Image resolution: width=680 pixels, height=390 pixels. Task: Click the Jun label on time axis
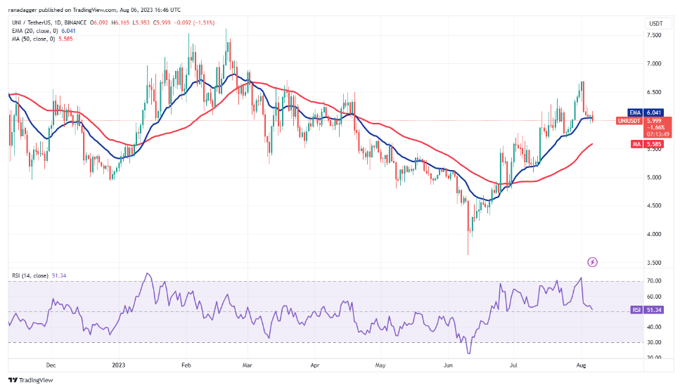pos(448,365)
